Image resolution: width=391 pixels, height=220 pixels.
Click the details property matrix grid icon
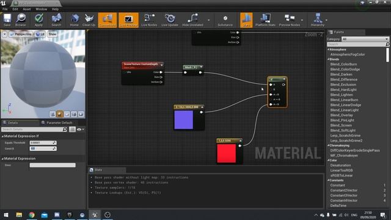[72, 129]
